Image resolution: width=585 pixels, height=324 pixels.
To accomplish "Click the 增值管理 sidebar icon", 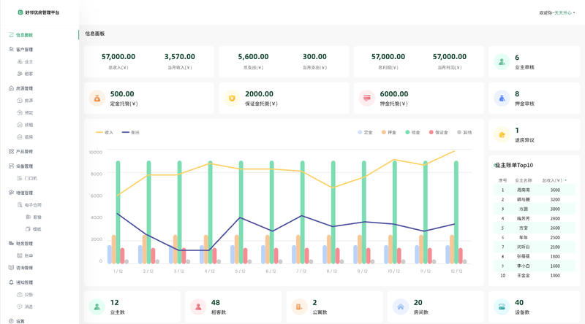I will pyautogui.click(x=11, y=193).
